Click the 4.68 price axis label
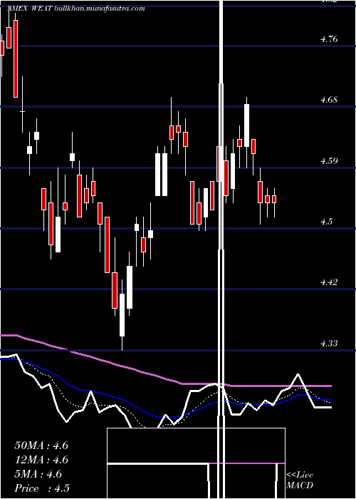 click(x=329, y=100)
